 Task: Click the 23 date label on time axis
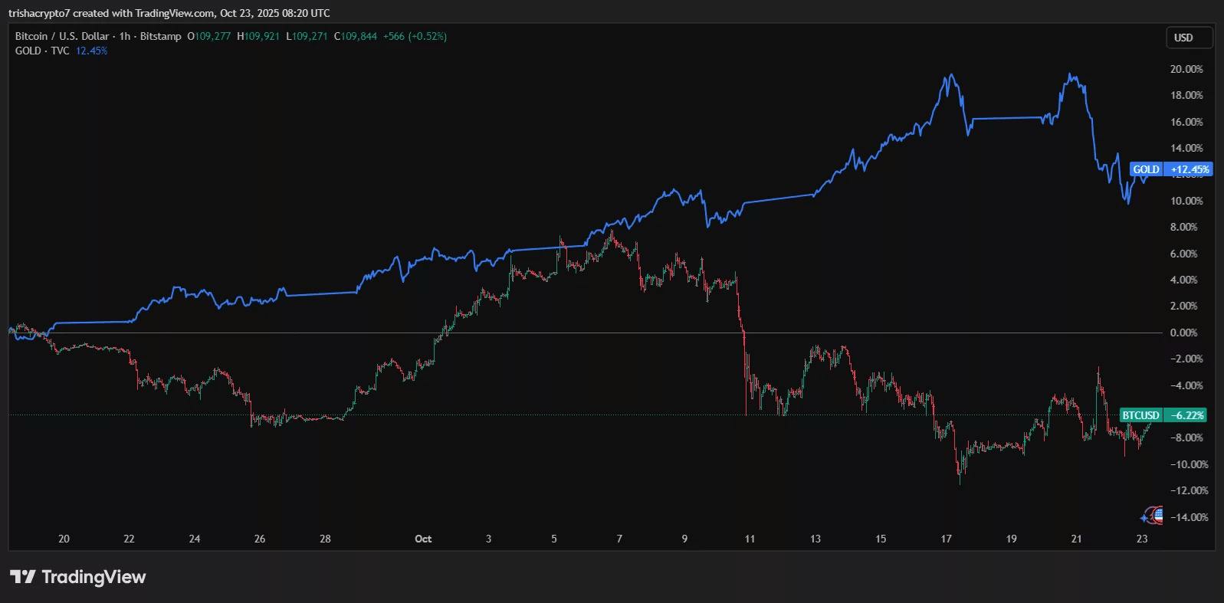pyautogui.click(x=1142, y=539)
